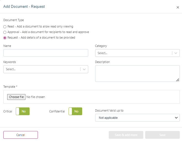
Task: Click the Save button
Action: click(x=162, y=135)
